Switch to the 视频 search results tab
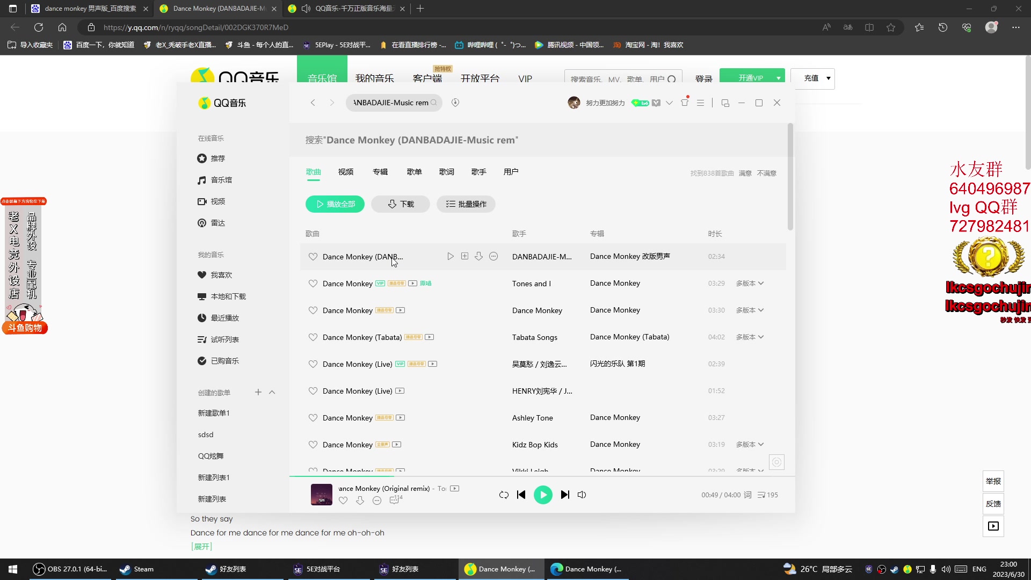 click(x=346, y=172)
